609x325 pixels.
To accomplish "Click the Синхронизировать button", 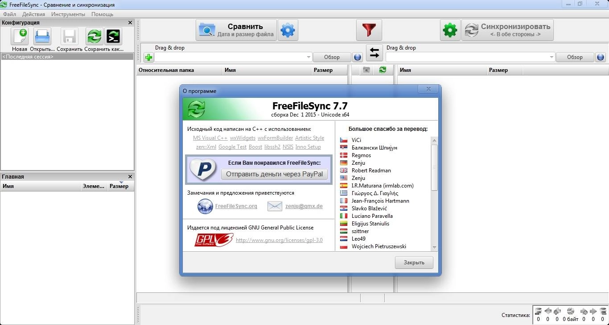I will [507, 30].
